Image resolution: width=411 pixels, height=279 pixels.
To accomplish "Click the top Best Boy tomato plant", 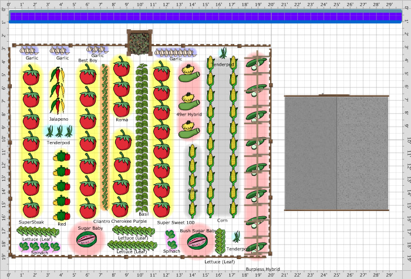I will [x=87, y=74].
